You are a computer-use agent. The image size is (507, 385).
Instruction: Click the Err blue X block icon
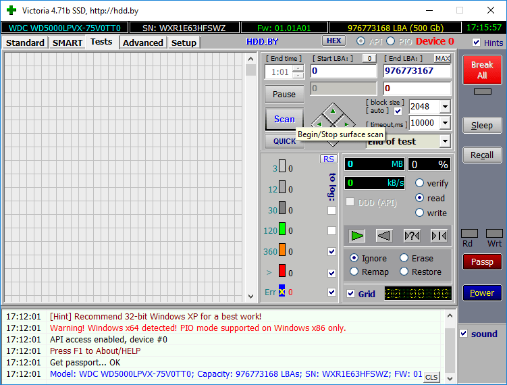(x=282, y=290)
